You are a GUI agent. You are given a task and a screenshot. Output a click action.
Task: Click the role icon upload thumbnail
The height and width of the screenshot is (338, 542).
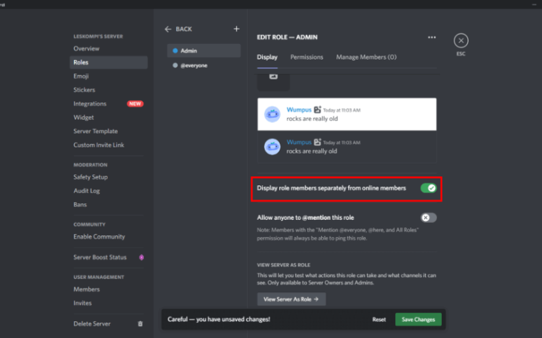pos(274,82)
